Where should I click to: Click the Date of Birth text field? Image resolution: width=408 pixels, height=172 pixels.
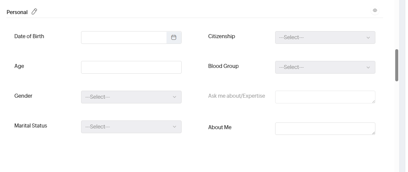pyautogui.click(x=124, y=37)
